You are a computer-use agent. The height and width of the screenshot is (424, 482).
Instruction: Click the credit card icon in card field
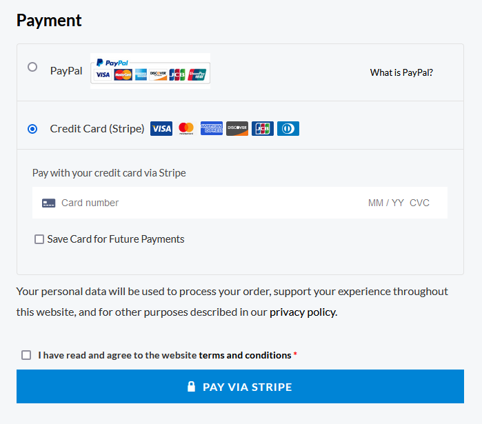48,203
